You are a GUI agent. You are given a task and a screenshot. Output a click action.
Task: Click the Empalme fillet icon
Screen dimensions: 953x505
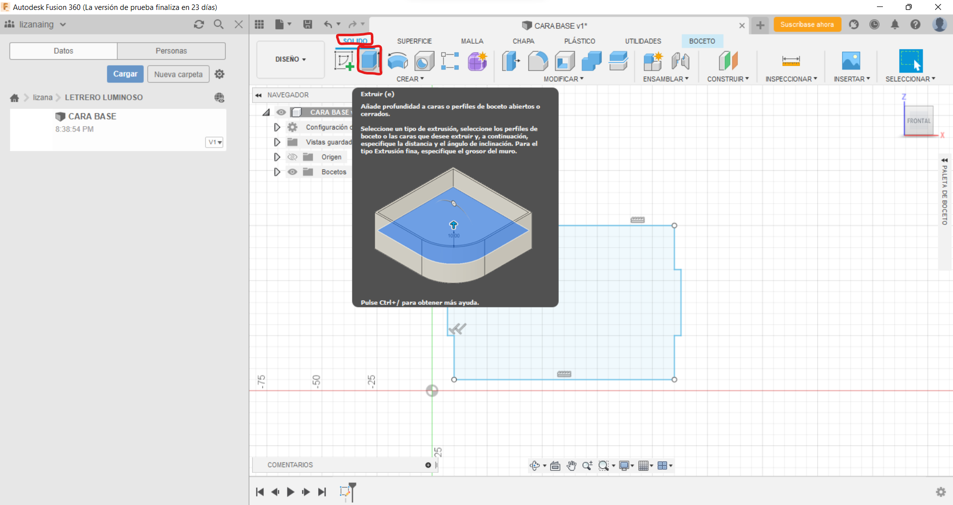click(537, 61)
